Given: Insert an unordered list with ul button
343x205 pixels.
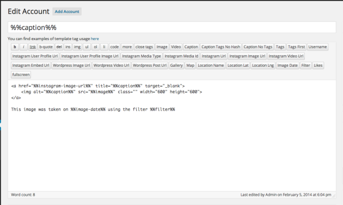Looking at the screenshot, I should click(x=87, y=47).
